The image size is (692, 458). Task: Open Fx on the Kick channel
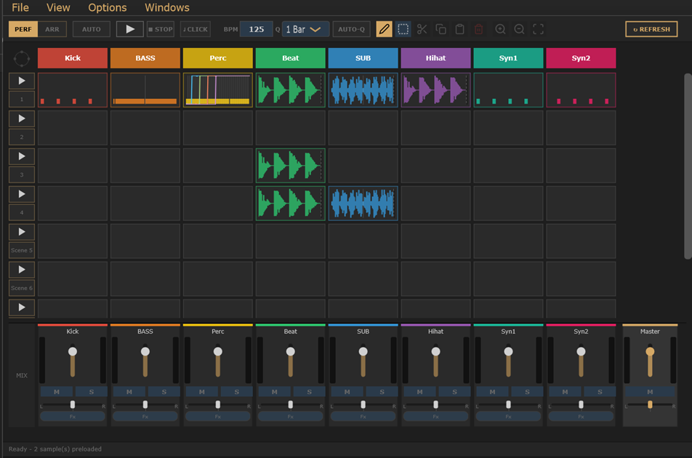[73, 416]
